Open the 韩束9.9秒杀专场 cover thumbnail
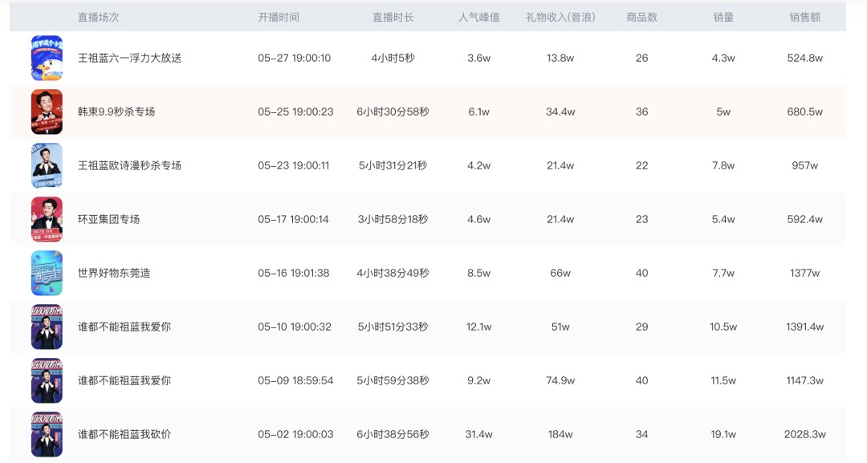The image size is (867, 463). pyautogui.click(x=47, y=112)
